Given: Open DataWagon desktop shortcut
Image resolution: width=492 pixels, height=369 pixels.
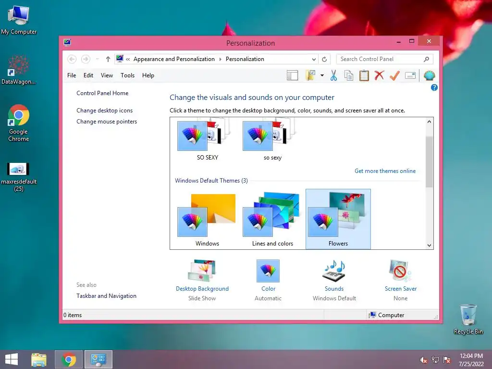Looking at the screenshot, I should point(19,70).
